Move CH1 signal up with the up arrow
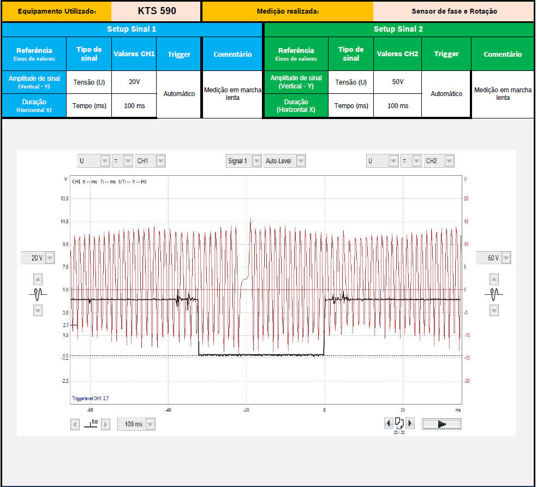Image resolution: width=537 pixels, height=487 pixels. pos(38,279)
